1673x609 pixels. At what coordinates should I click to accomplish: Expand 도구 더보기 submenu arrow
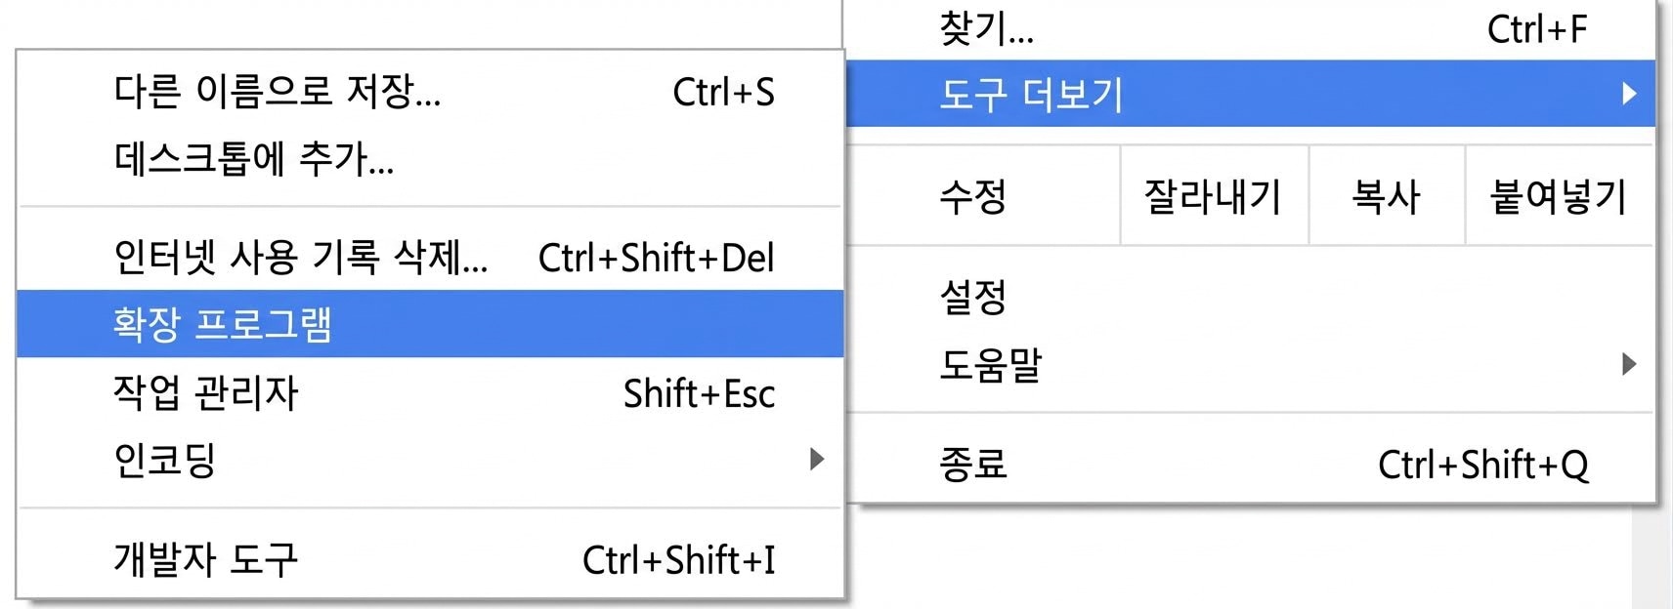click(x=1628, y=94)
